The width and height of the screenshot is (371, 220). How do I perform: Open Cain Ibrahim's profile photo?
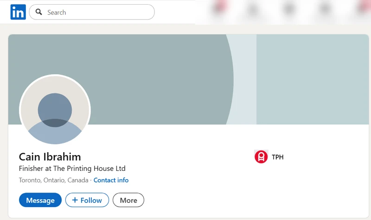(x=55, y=110)
